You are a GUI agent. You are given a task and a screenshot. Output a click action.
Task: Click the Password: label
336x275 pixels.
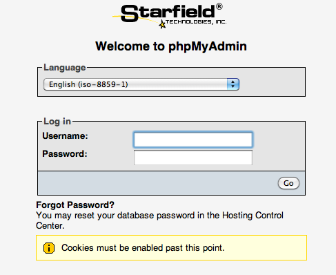pos(65,154)
